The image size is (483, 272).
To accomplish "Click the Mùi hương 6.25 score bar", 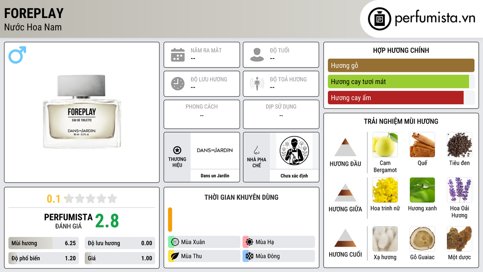I will (43, 243).
